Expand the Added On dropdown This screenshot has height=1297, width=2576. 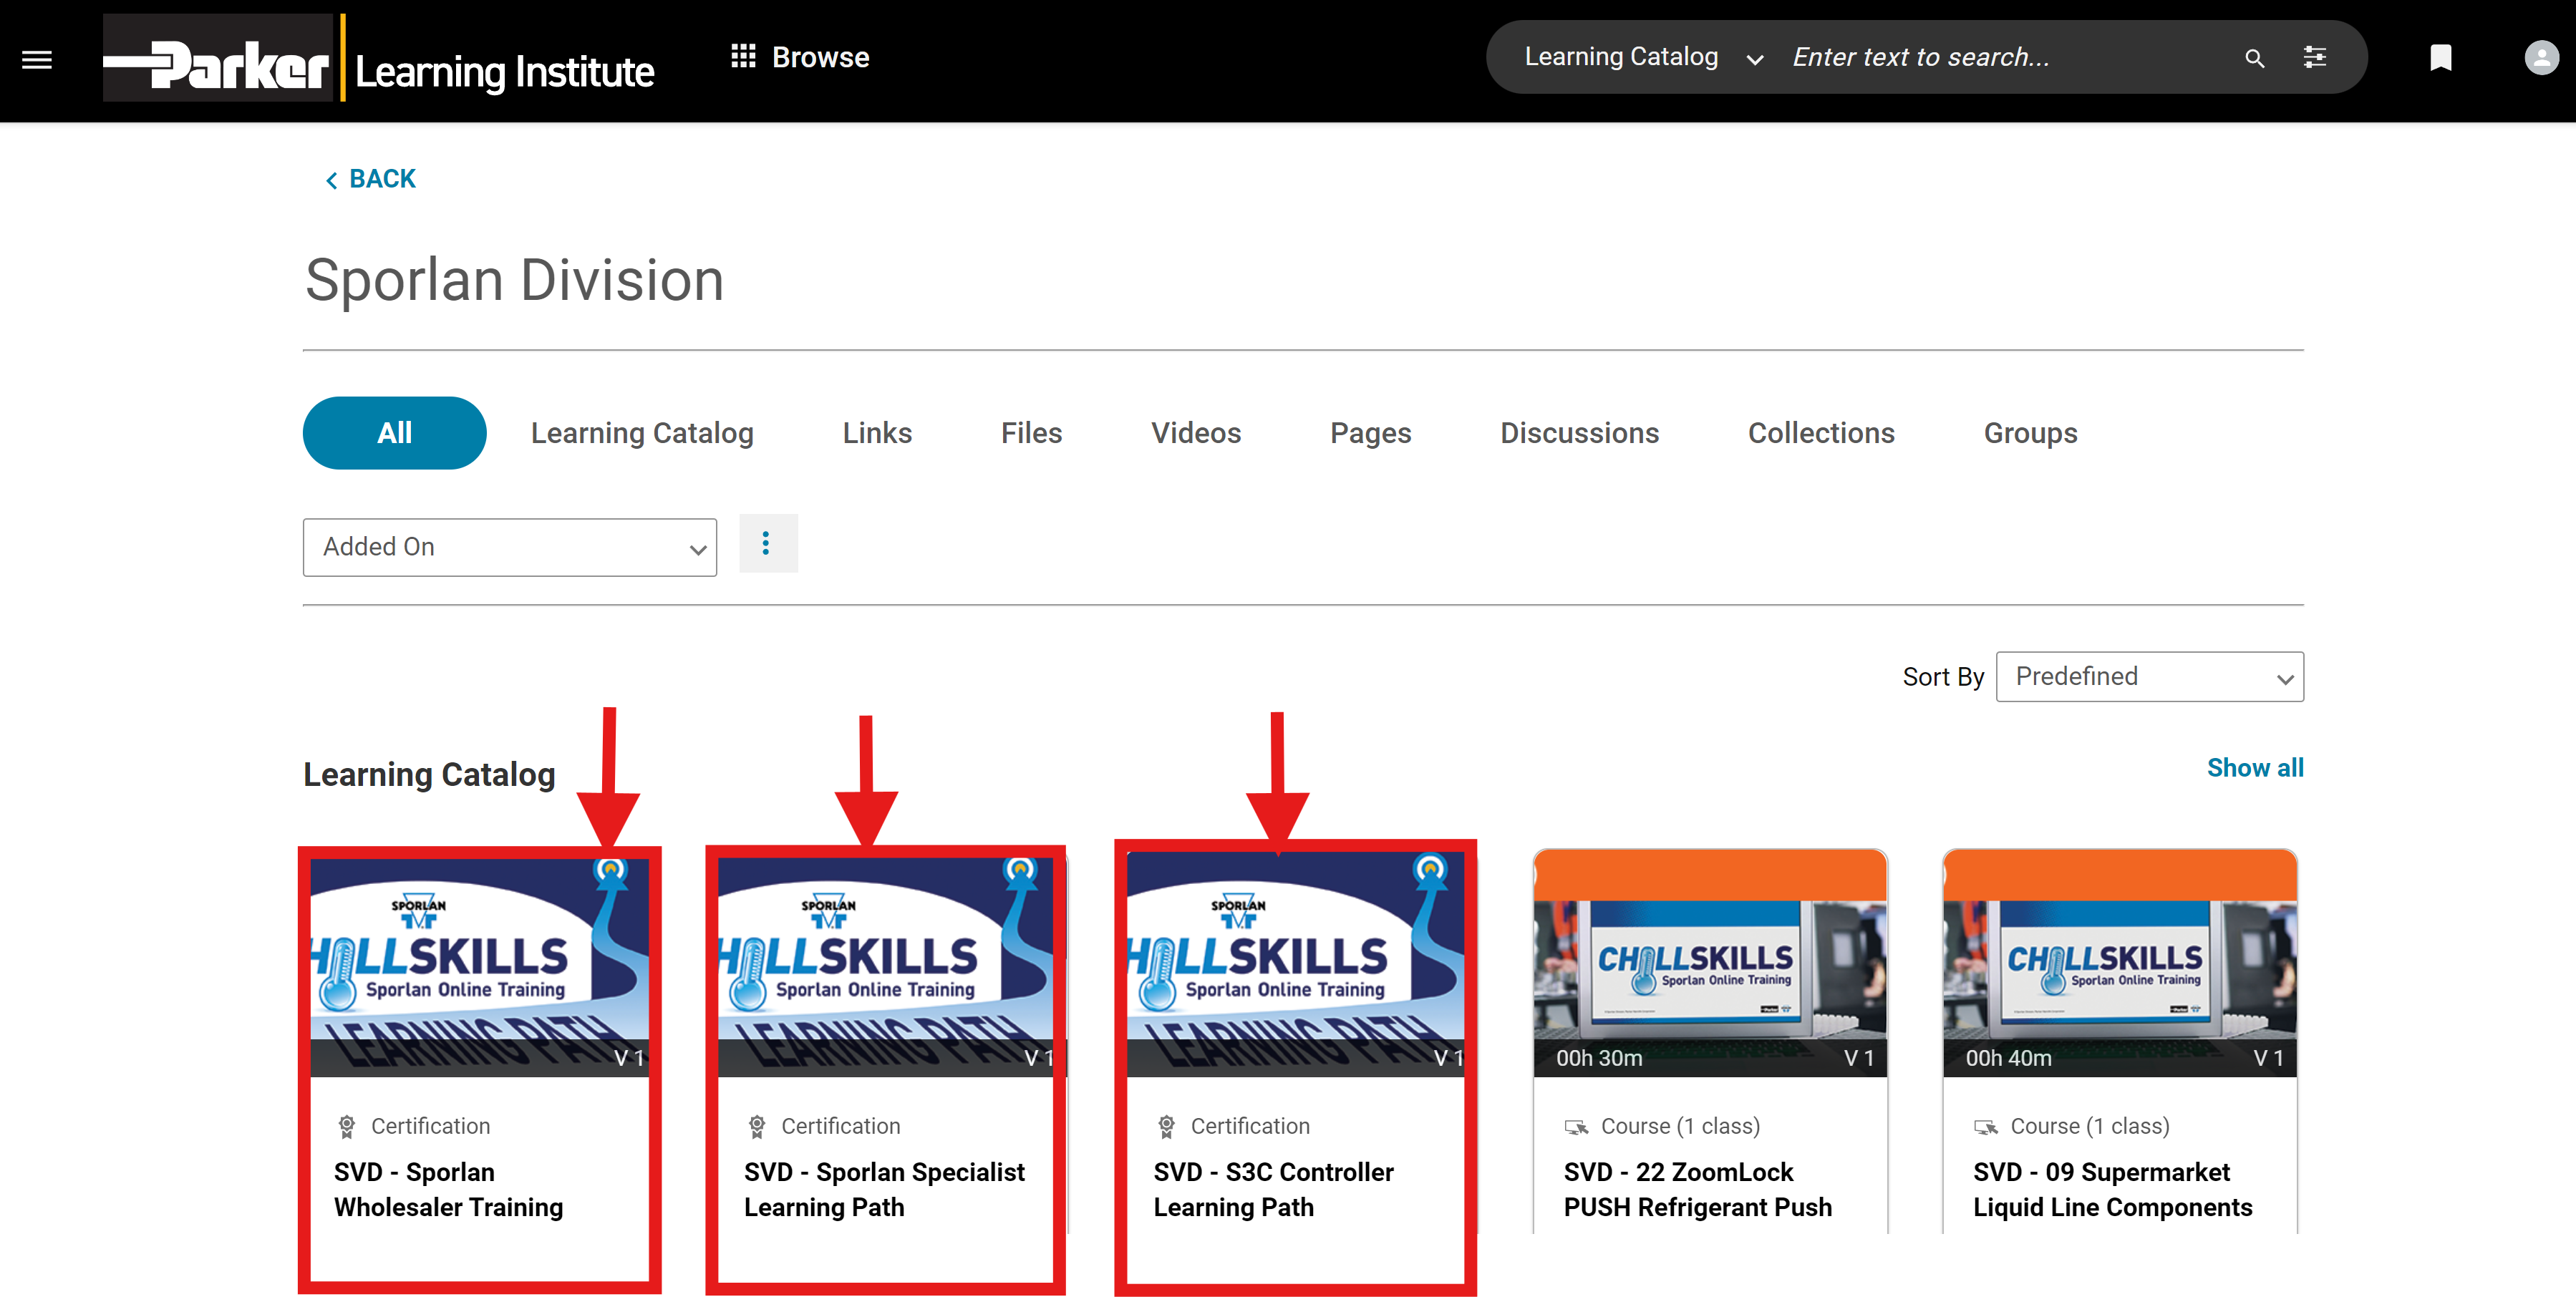tap(510, 547)
